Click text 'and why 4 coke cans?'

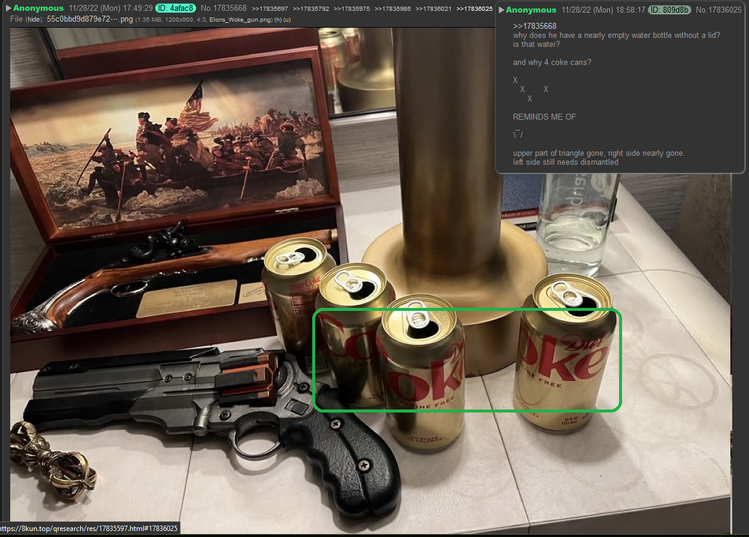coord(552,63)
